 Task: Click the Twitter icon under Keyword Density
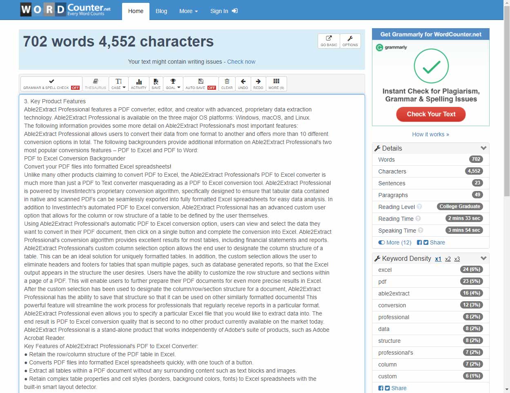point(387,388)
